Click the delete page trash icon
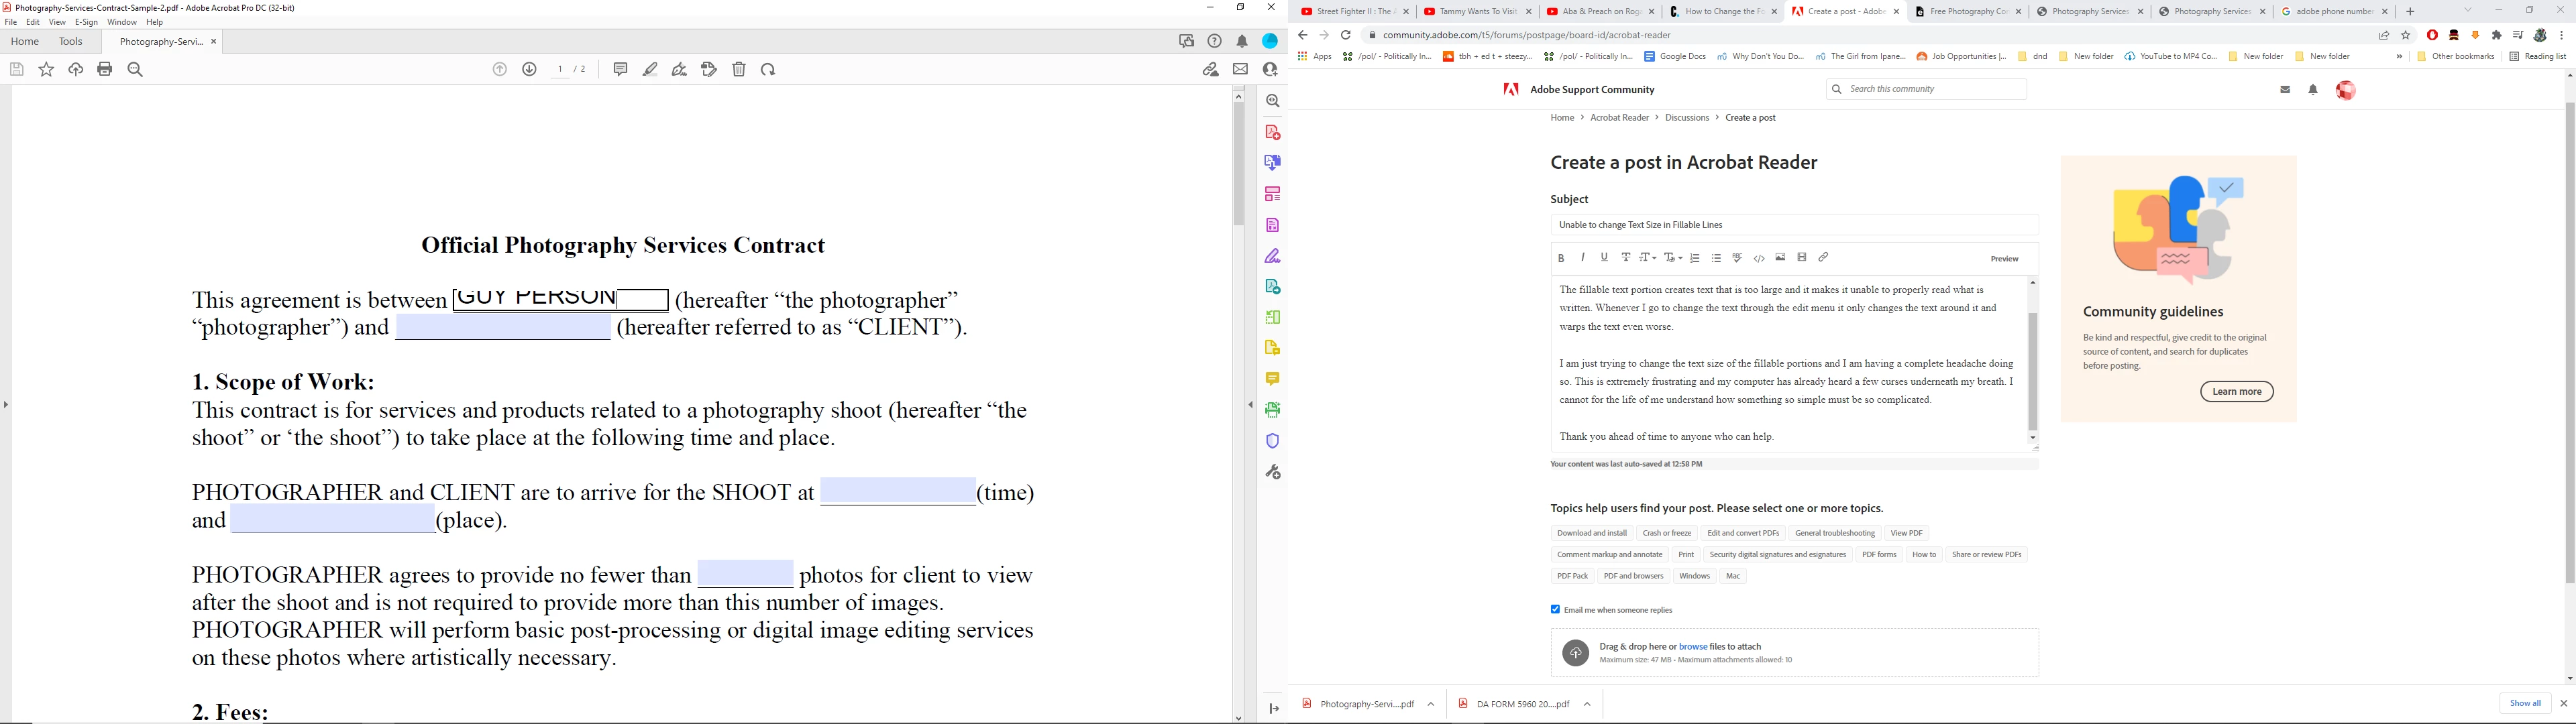Image resolution: width=2576 pixels, height=724 pixels. (x=739, y=69)
